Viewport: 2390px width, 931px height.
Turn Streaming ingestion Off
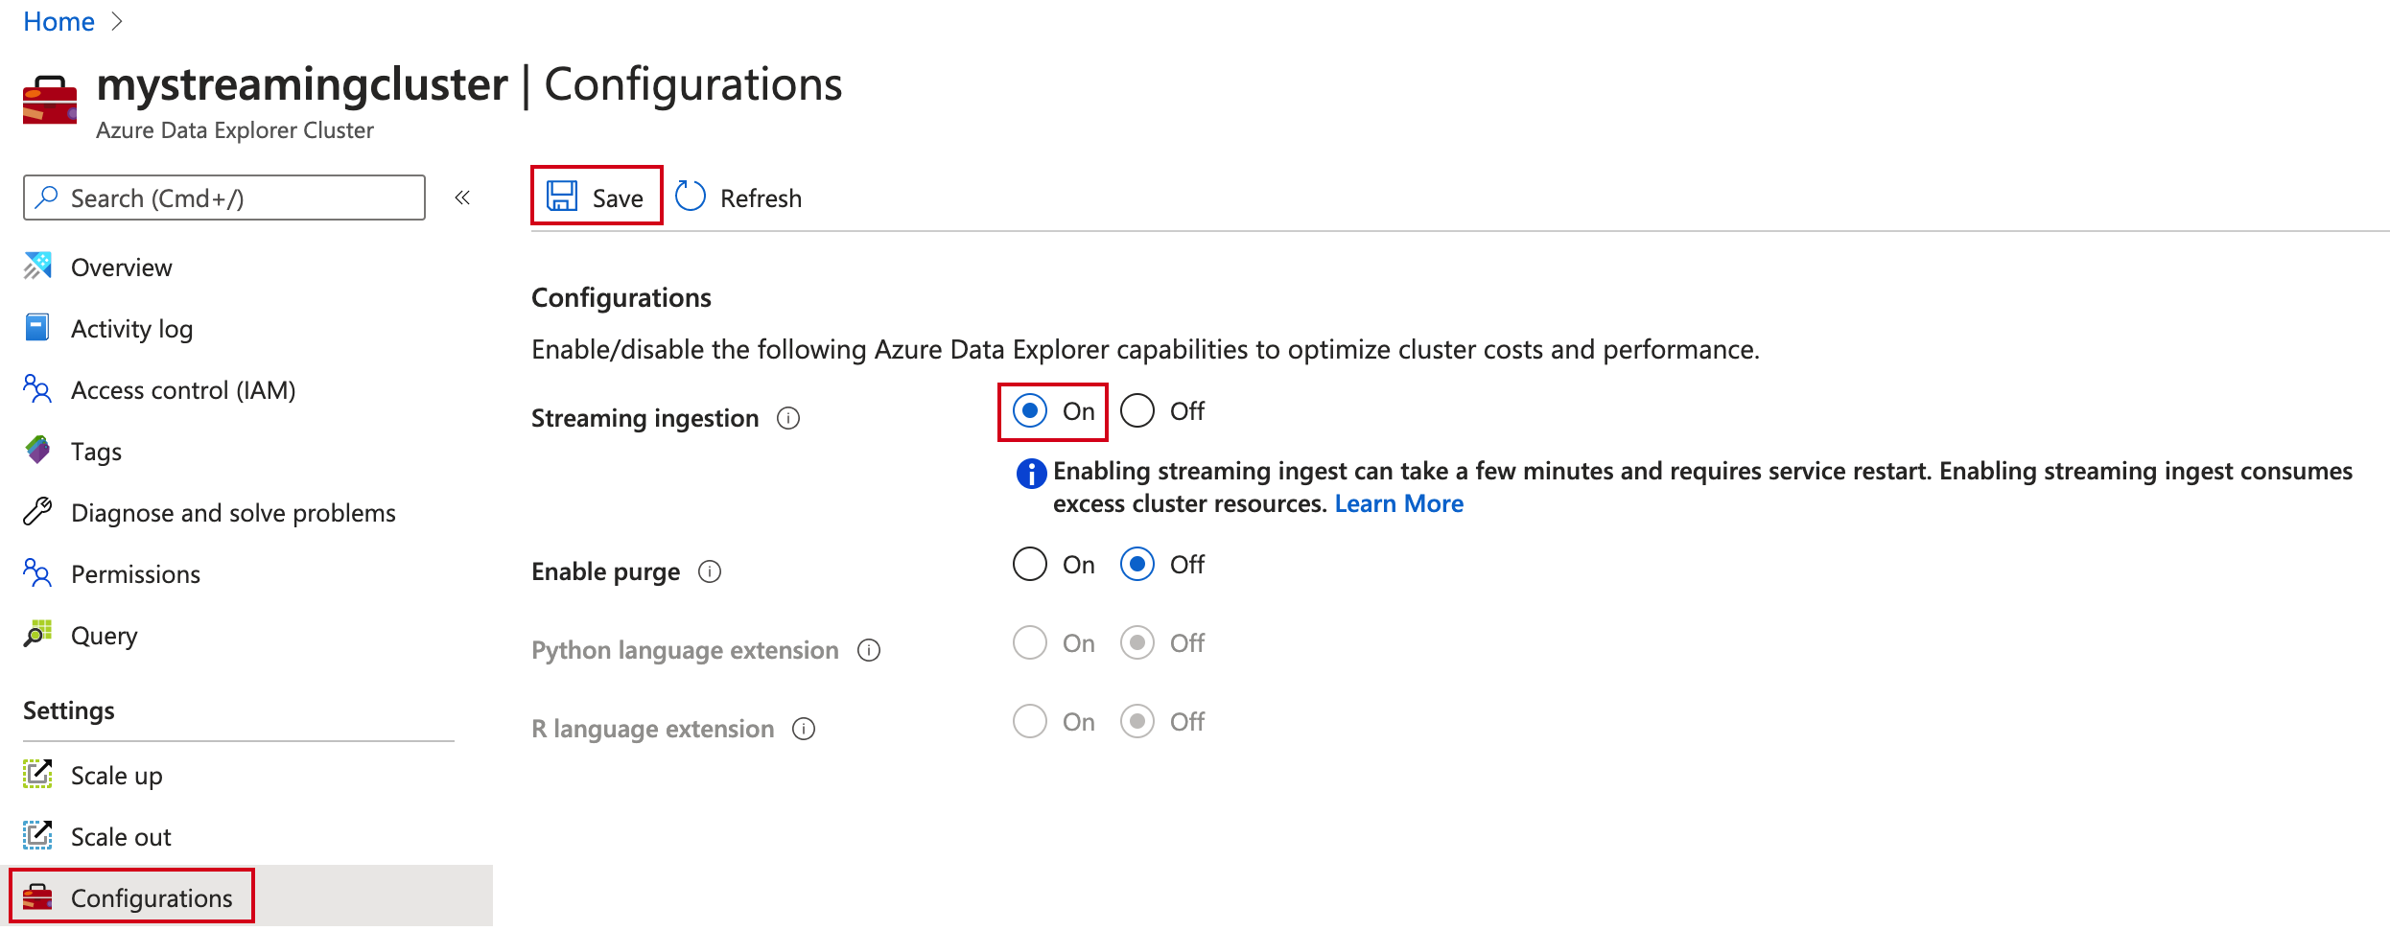pyautogui.click(x=1137, y=410)
